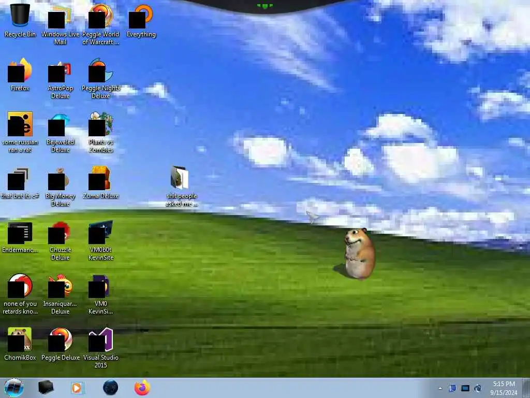
Task: Click the black box icon on taskbar
Action: [46, 388]
